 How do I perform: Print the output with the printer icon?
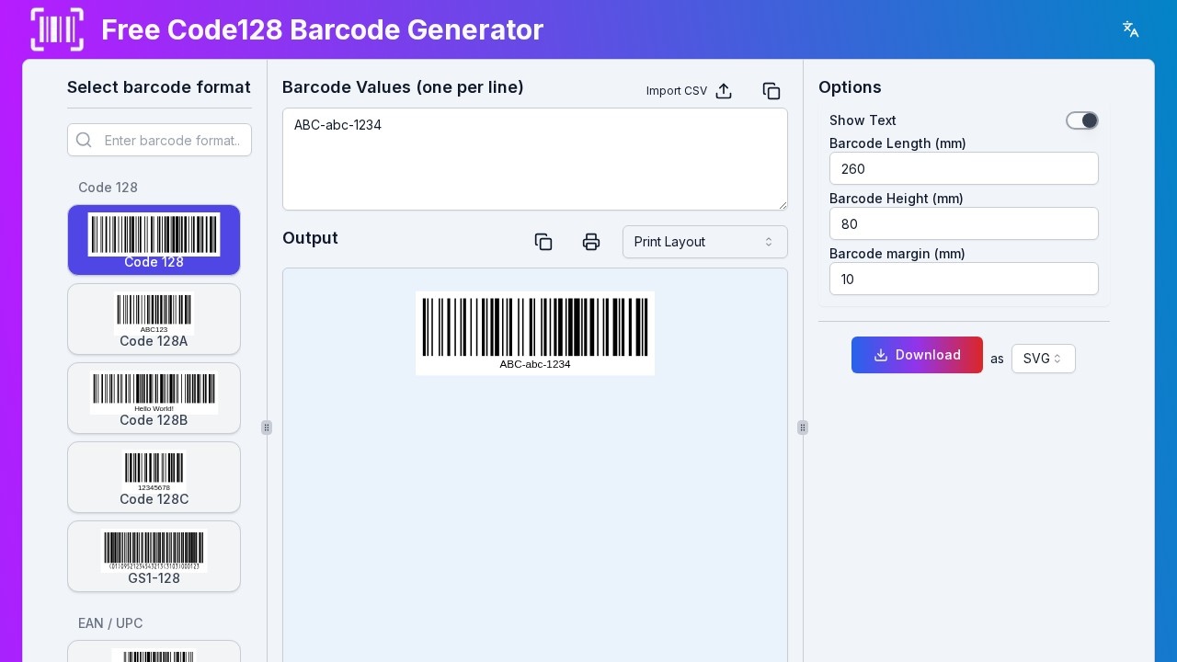coord(591,242)
